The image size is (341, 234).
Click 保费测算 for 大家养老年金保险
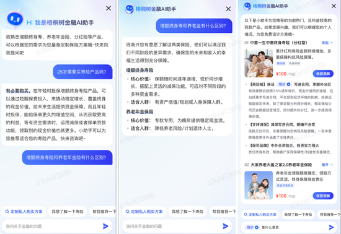[323, 196]
